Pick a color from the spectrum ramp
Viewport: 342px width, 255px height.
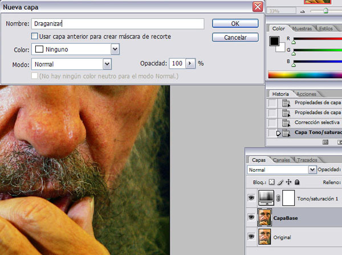(x=305, y=75)
